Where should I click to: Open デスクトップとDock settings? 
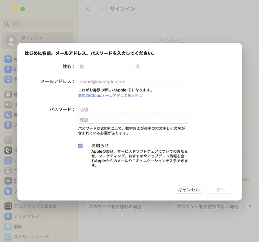30,206
